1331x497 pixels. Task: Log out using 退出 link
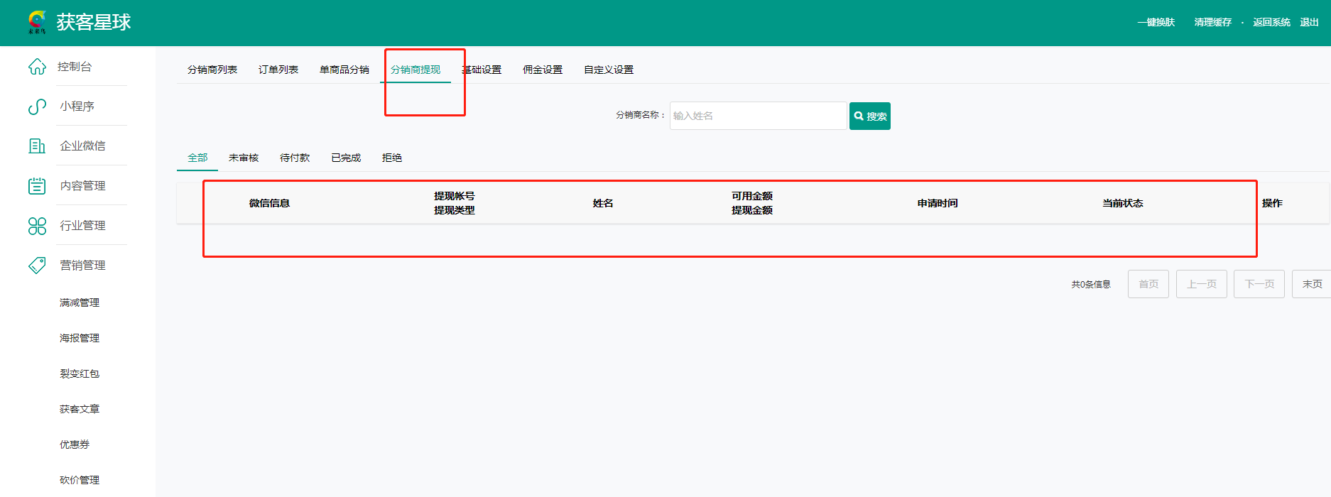(x=1309, y=23)
